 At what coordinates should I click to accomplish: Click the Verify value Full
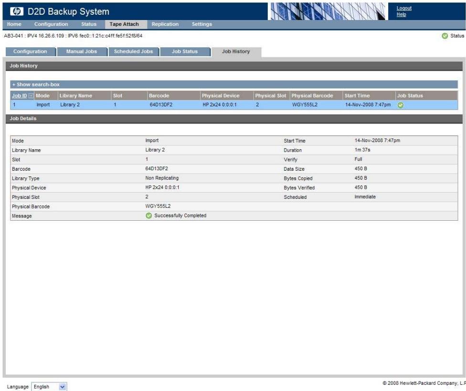[x=358, y=159]
